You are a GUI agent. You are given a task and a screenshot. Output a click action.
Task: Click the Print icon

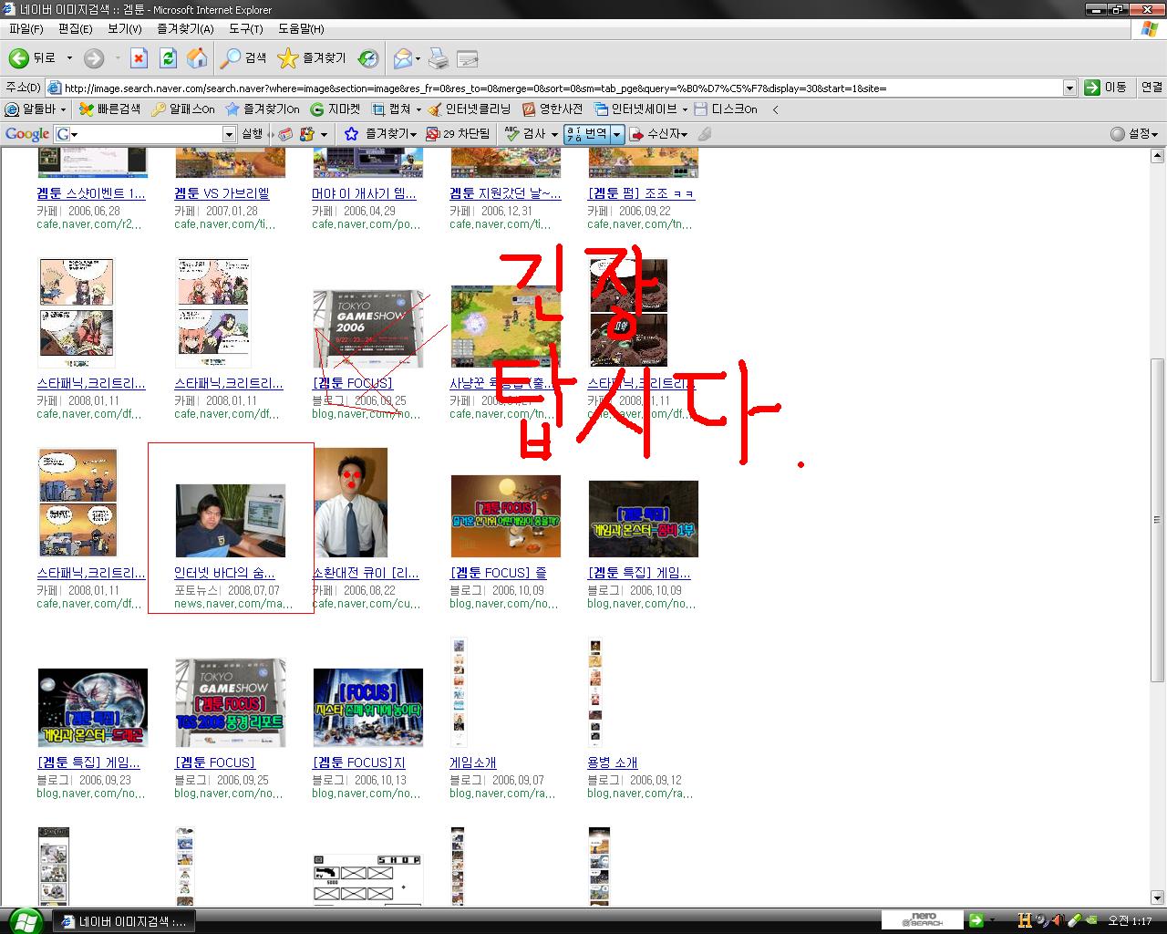pyautogui.click(x=439, y=58)
